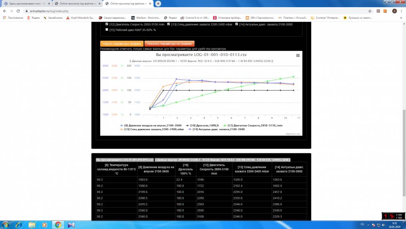
Task: Uncheck [12] Двигатель Скорость checkbox
Action: click(x=107, y=24)
